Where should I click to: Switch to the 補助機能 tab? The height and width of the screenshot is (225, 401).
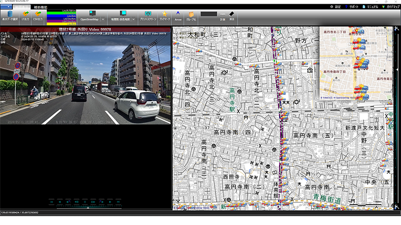[x=41, y=7]
